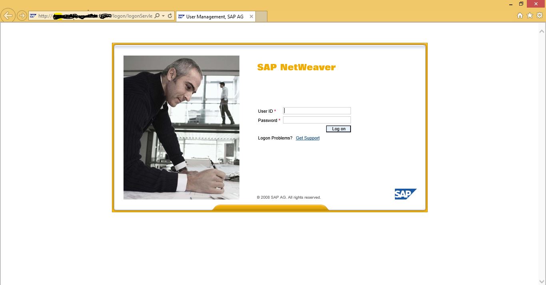Click the back navigation arrow
This screenshot has width=546, height=285.
(x=8, y=15)
